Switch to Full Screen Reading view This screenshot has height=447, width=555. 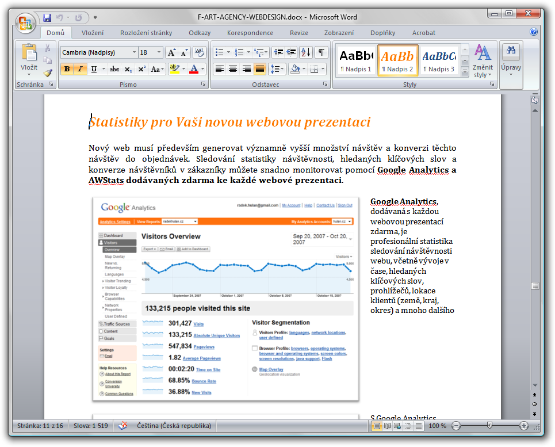[387, 426]
